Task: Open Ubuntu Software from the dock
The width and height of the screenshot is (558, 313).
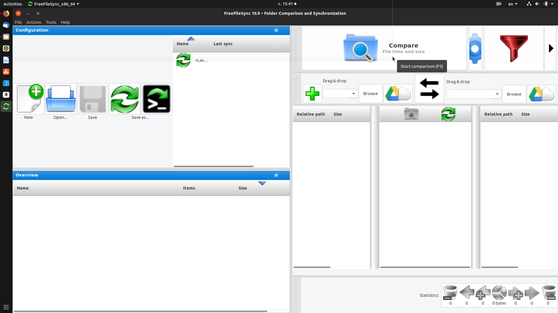Action: tap(6, 72)
